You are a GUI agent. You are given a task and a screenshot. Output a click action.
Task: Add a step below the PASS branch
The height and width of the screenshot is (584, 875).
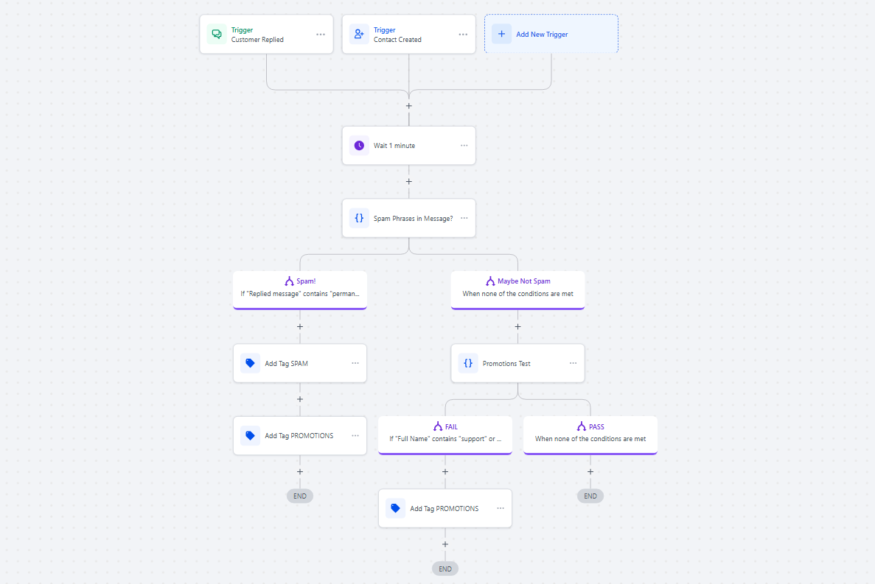coord(590,471)
